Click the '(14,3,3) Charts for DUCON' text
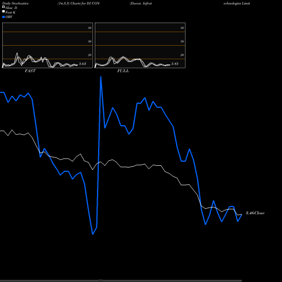Screen dimensions: 282x282 click(x=78, y=3)
